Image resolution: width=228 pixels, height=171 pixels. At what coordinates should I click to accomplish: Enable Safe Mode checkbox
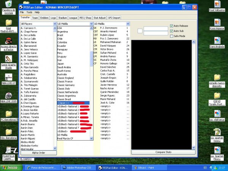click(172, 36)
